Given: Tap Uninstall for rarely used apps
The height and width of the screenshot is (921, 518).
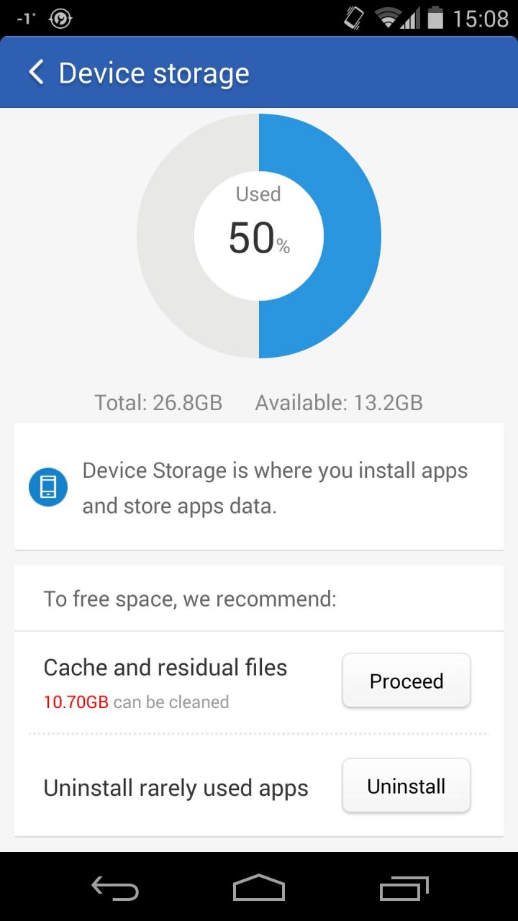Looking at the screenshot, I should point(406,786).
